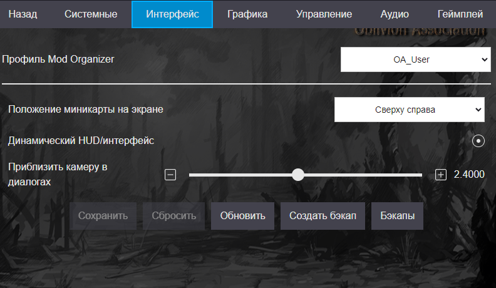This screenshot has height=288, width=496.
Task: Increase dialog camera zoom with plus icon
Action: point(440,175)
